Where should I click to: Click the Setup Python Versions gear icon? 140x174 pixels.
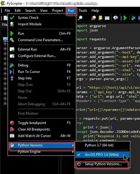79,164
